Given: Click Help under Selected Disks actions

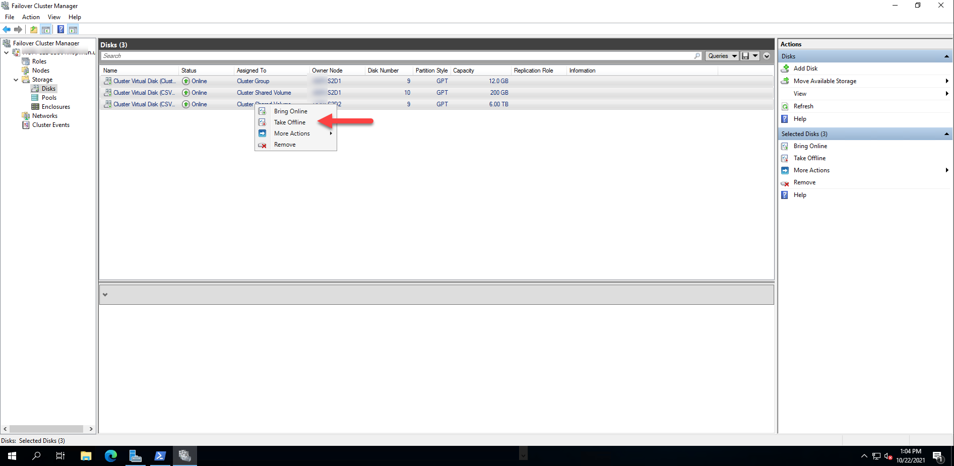Looking at the screenshot, I should (x=800, y=195).
